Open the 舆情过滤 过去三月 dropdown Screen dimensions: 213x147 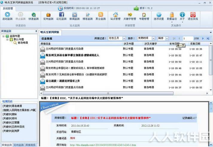124,39
